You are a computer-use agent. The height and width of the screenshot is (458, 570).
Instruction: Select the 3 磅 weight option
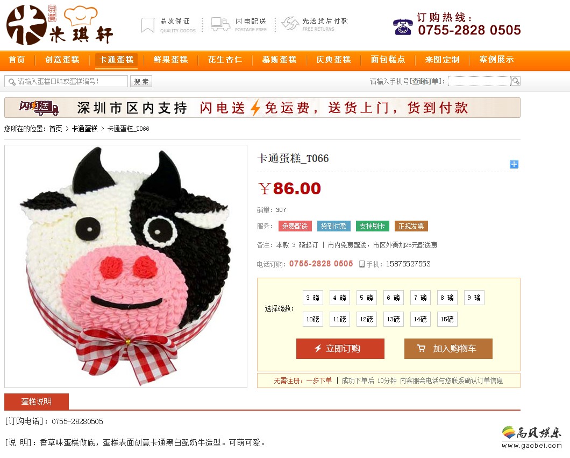click(x=312, y=298)
